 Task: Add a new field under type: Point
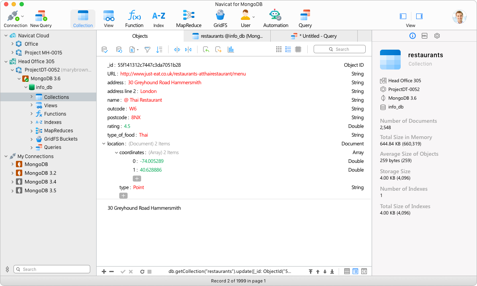pyautogui.click(x=124, y=196)
